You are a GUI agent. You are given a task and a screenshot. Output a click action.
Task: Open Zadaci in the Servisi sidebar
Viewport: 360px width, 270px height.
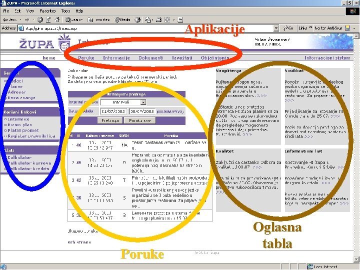tap(15, 81)
